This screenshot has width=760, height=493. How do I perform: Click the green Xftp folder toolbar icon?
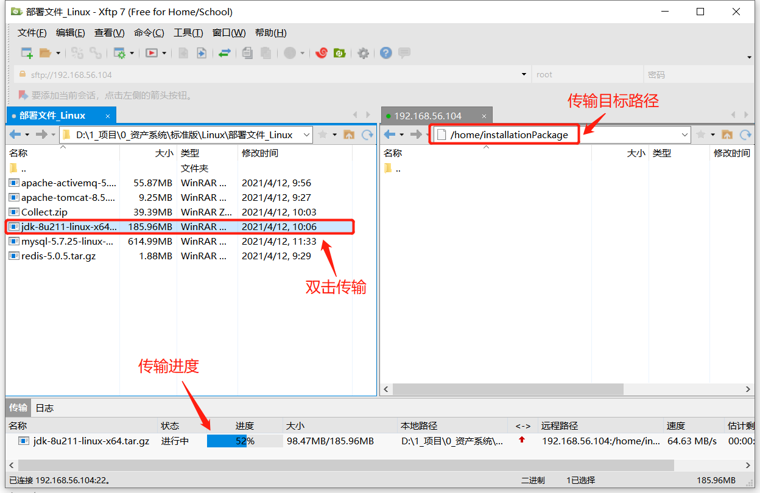coord(339,53)
